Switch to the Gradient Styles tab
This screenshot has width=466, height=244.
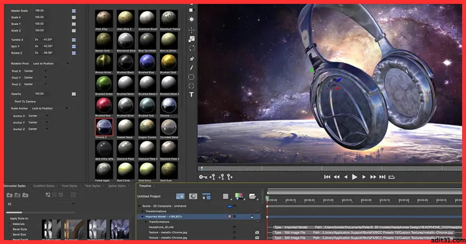tap(43, 186)
